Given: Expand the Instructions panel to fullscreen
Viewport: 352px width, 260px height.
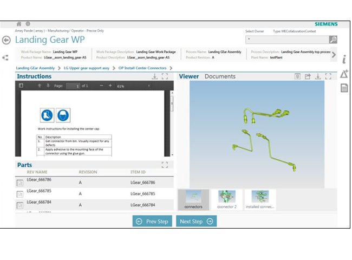Looking at the screenshot, I should pyautogui.click(x=165, y=76).
